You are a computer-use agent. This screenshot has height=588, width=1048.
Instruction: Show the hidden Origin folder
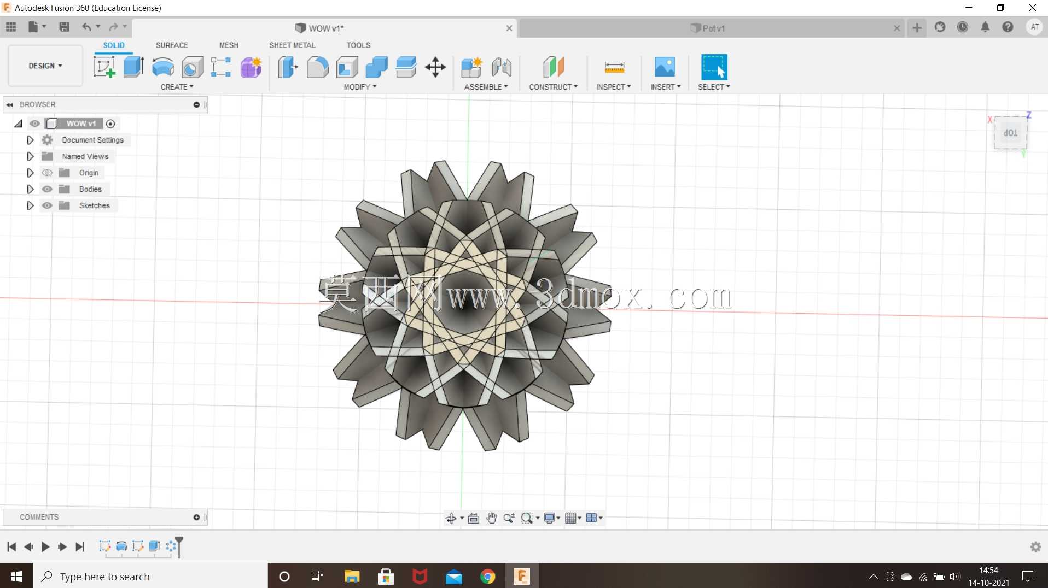(47, 173)
